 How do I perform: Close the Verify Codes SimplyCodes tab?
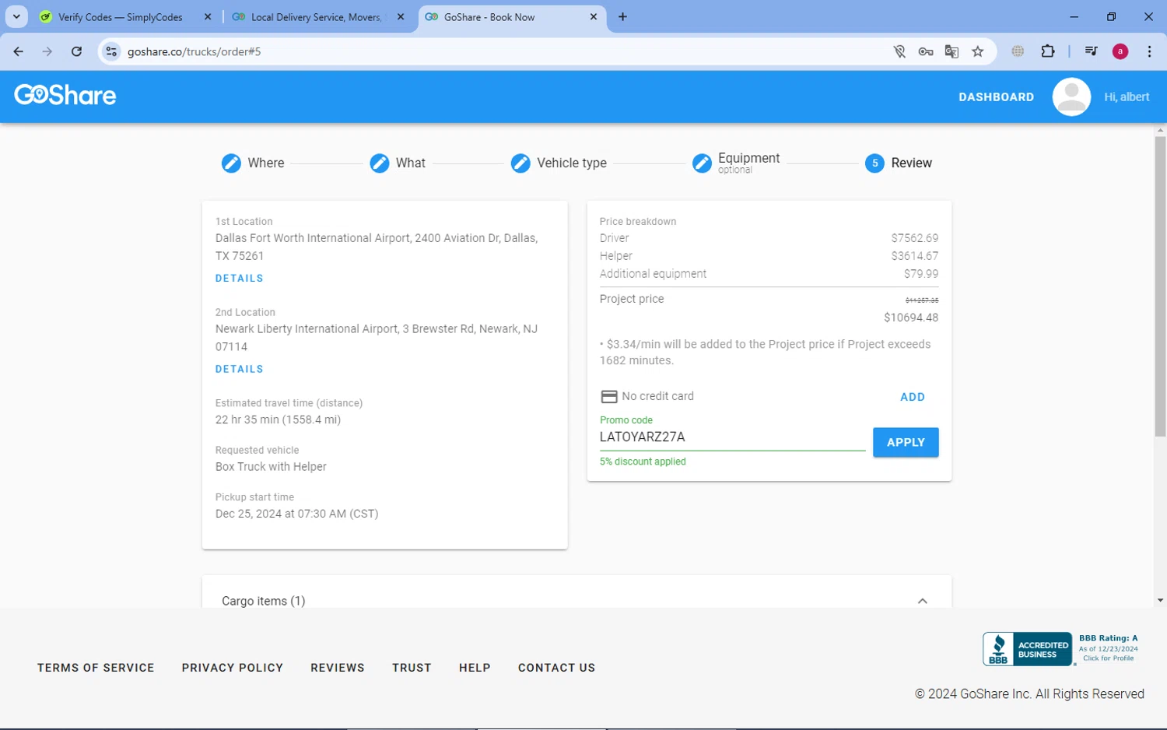208,16
